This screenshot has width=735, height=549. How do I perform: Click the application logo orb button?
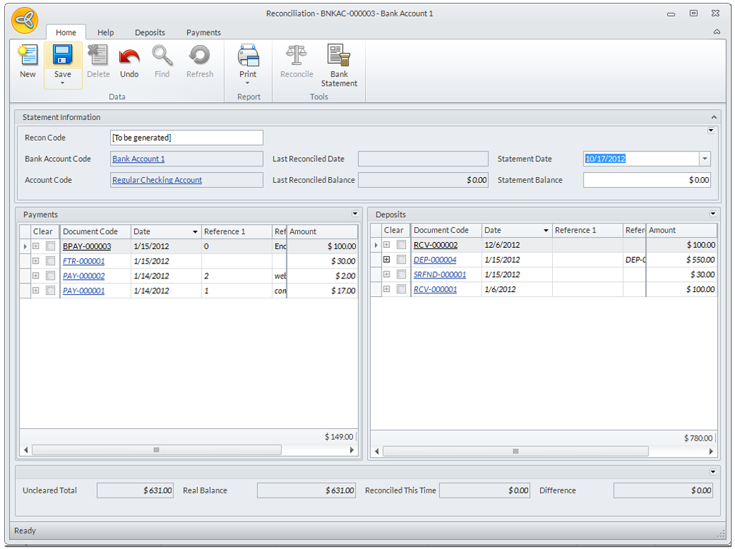[x=26, y=21]
